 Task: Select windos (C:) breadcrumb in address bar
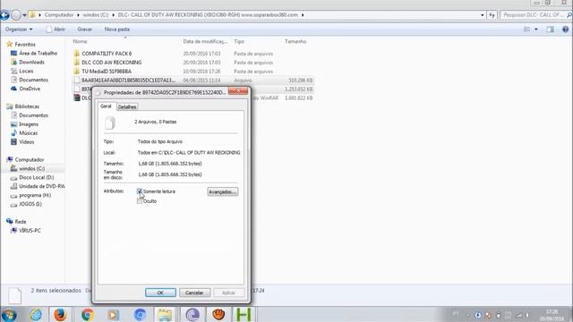96,15
